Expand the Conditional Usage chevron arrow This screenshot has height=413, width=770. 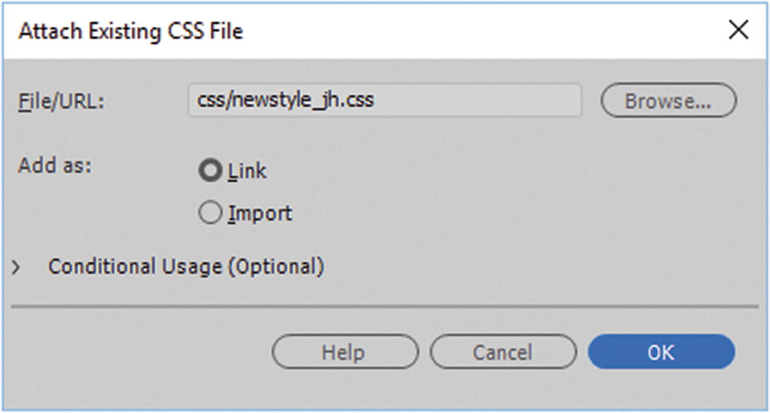(x=16, y=267)
